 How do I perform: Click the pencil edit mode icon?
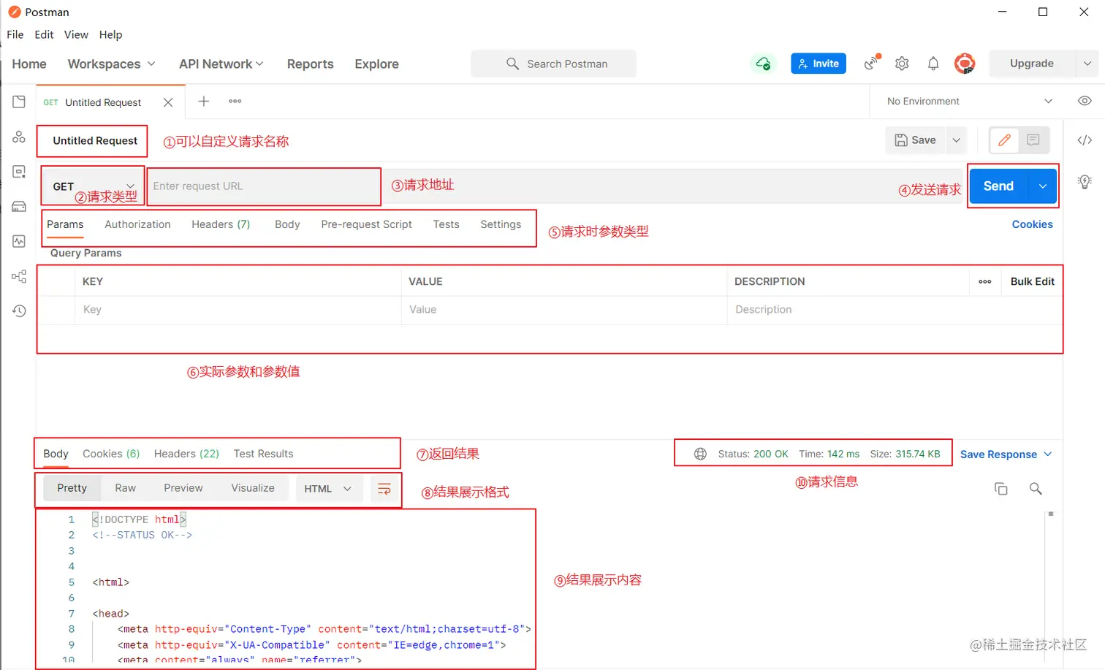coord(1005,140)
